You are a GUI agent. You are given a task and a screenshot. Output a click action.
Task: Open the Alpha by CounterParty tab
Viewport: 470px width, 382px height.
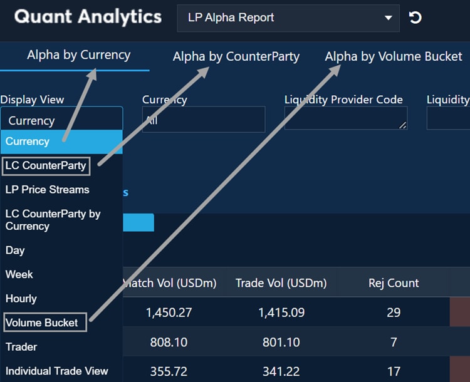click(x=236, y=56)
